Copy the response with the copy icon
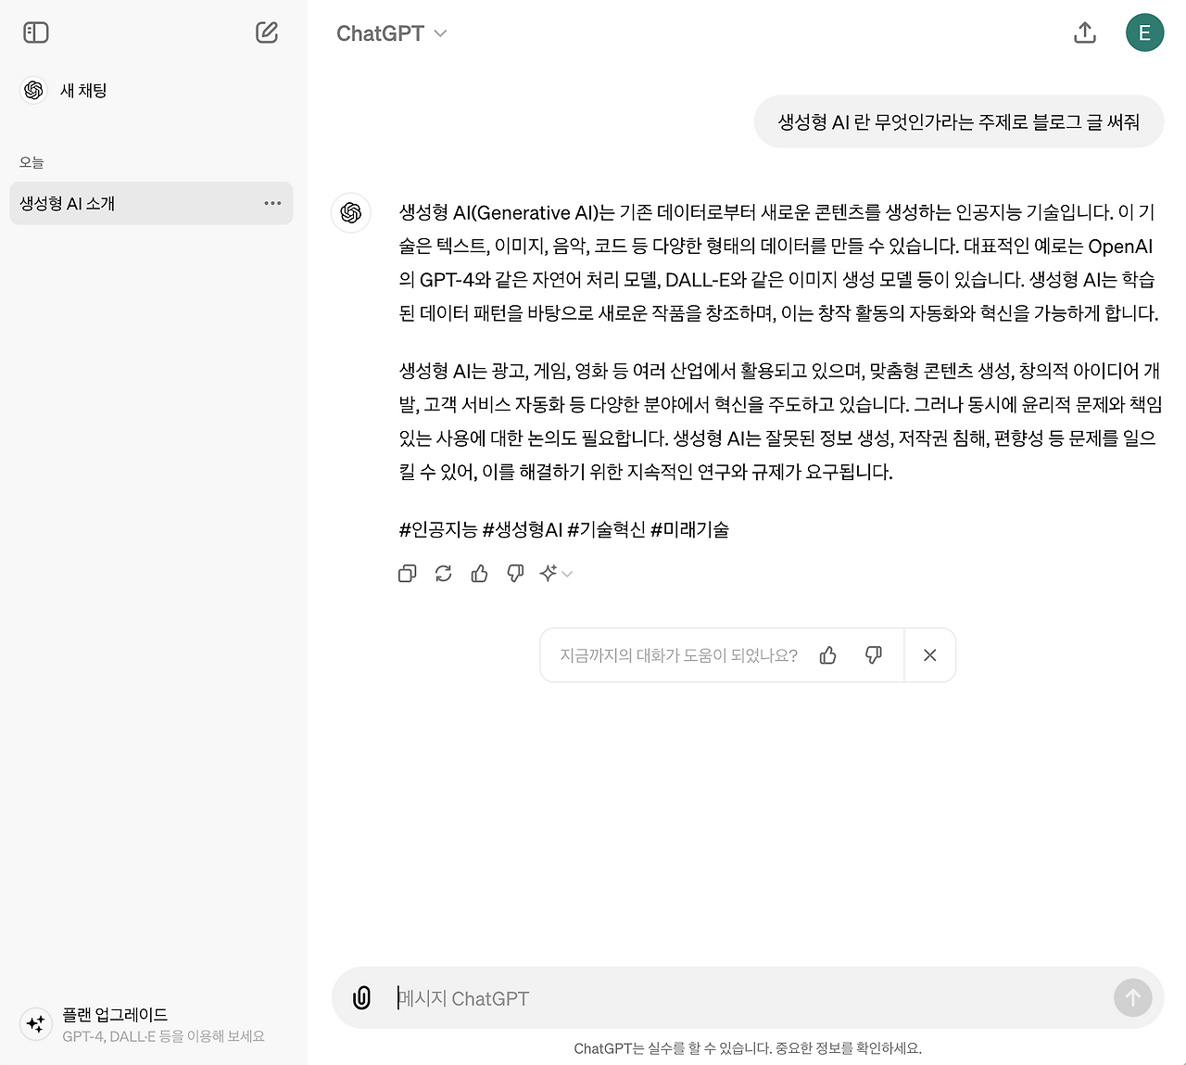 pos(407,574)
